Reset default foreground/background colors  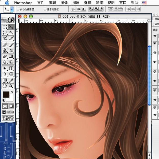(x=4, y=100)
